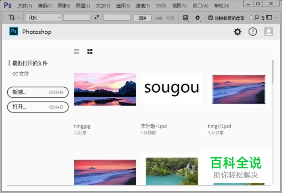Open the 选择(S) menu
The height and width of the screenshot is (193, 282).
(x=123, y=6)
